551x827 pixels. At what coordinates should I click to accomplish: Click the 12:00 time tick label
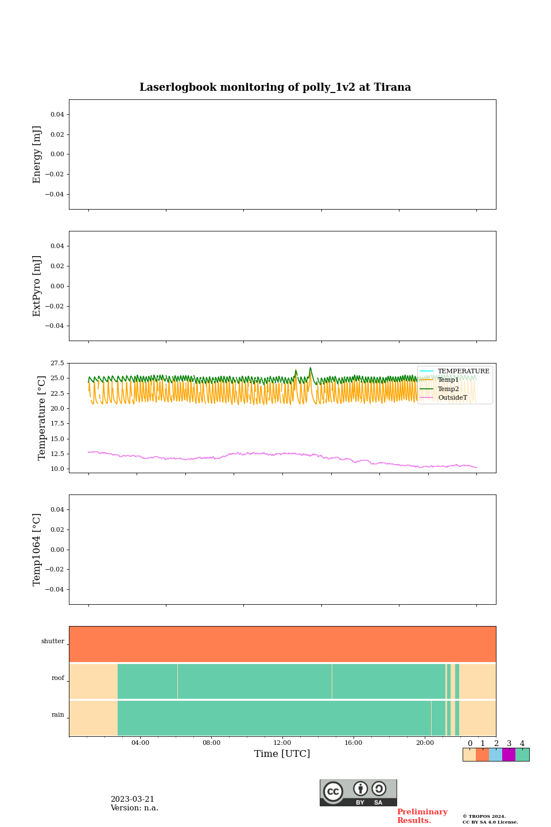pos(282,743)
